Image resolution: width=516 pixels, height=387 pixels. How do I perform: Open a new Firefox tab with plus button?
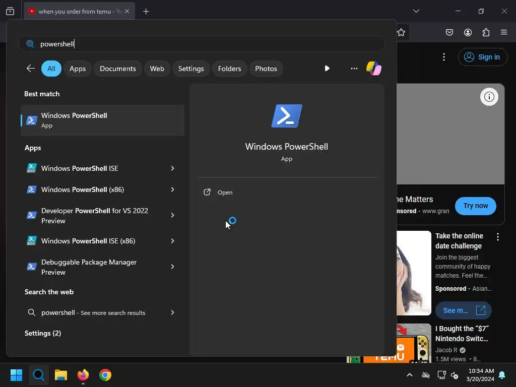[x=146, y=12]
